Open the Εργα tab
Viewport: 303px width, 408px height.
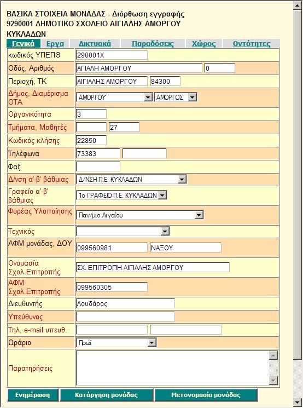55,43
